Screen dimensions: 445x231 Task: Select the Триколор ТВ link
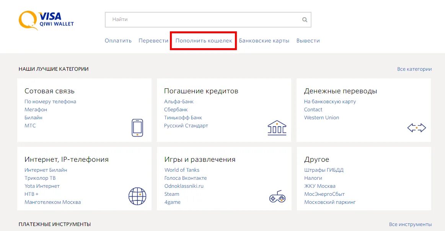[x=40, y=178]
